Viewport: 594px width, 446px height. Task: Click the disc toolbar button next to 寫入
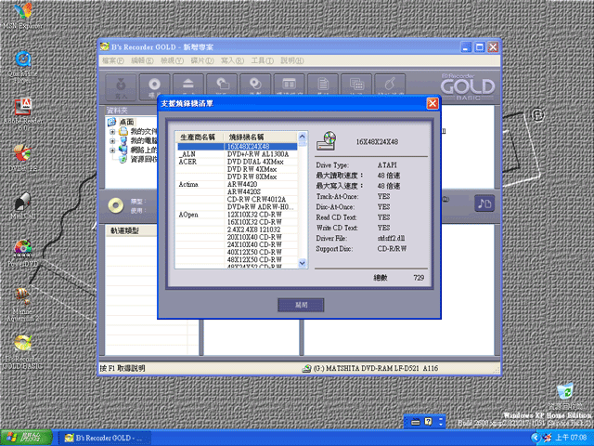154,86
